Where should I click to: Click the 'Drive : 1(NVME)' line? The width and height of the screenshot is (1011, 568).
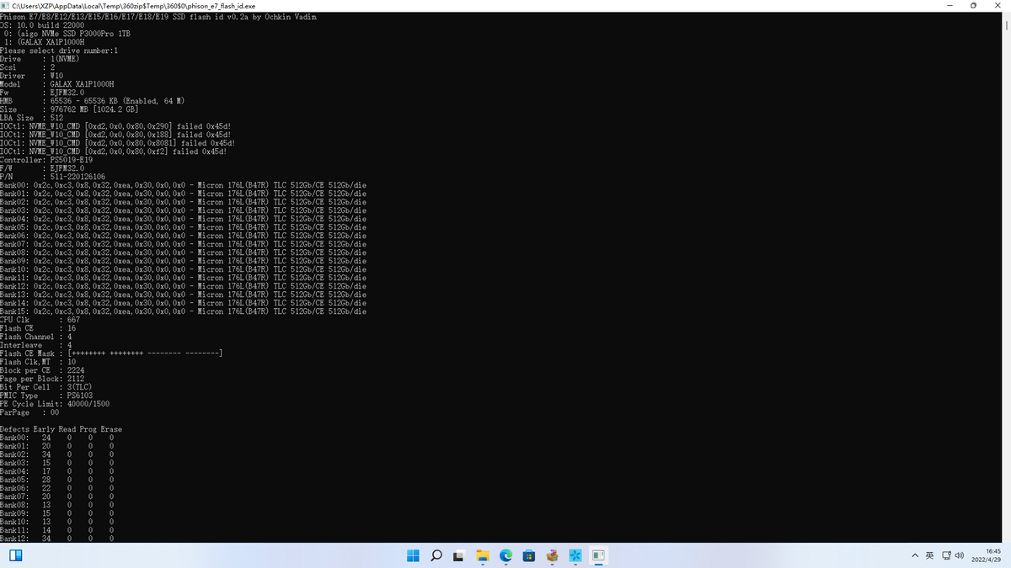point(40,59)
